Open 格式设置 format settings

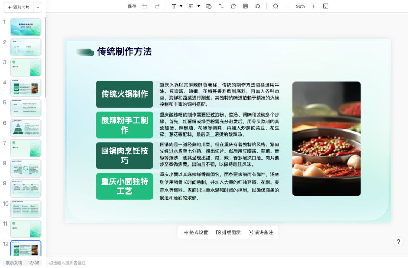(x=196, y=232)
